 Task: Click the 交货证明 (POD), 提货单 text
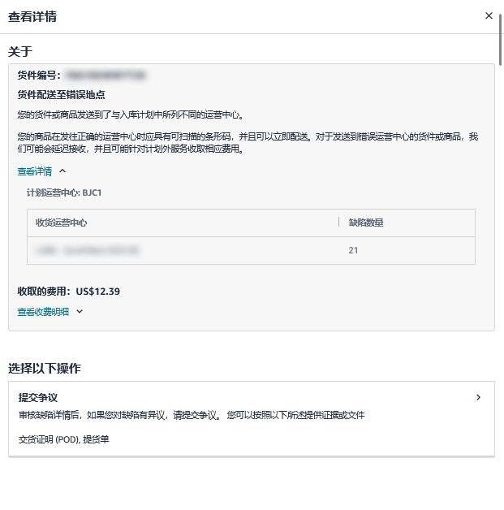pyautogui.click(x=63, y=439)
